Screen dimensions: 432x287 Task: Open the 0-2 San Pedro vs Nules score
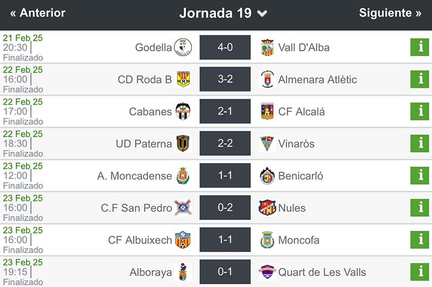click(225, 208)
